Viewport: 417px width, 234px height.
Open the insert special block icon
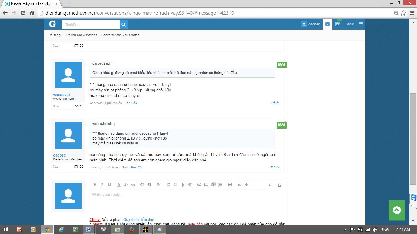[x=220, y=185]
